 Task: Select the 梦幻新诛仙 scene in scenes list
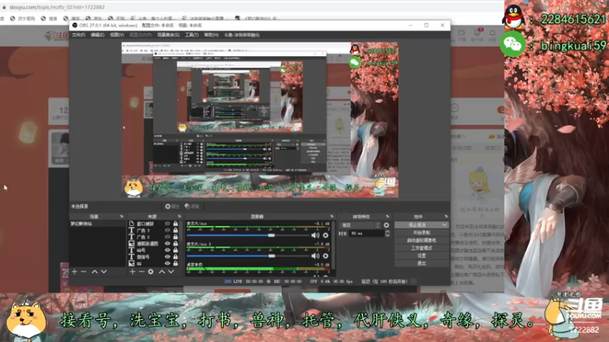(x=97, y=223)
